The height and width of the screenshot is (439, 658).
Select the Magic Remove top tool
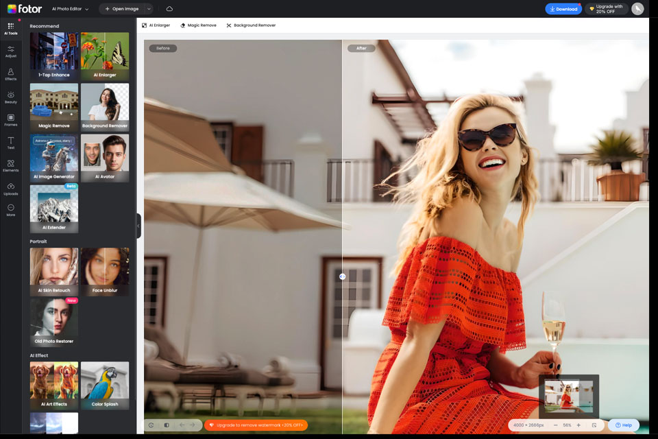point(198,25)
